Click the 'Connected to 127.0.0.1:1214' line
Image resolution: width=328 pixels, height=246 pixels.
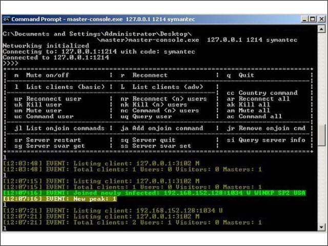[56, 57]
